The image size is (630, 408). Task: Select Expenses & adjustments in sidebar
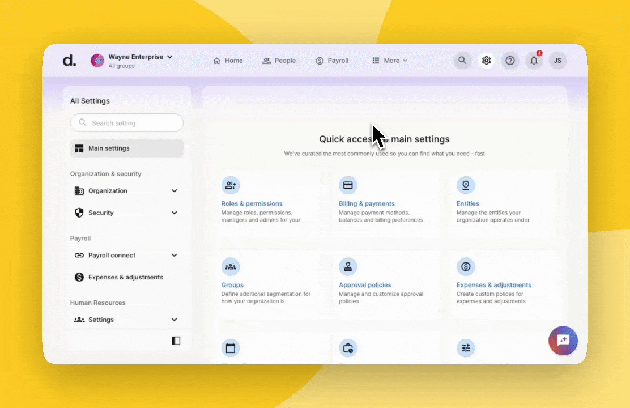point(125,277)
